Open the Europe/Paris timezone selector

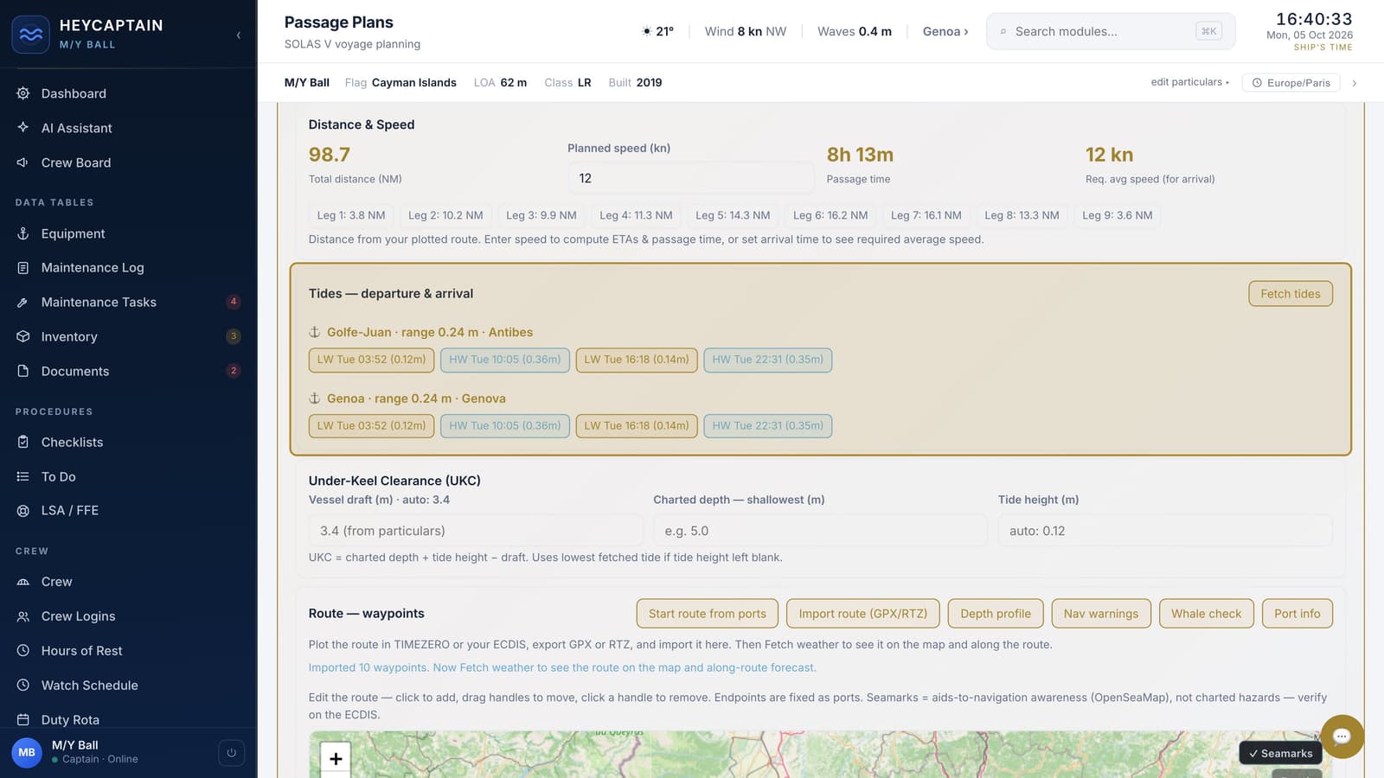click(x=1291, y=83)
